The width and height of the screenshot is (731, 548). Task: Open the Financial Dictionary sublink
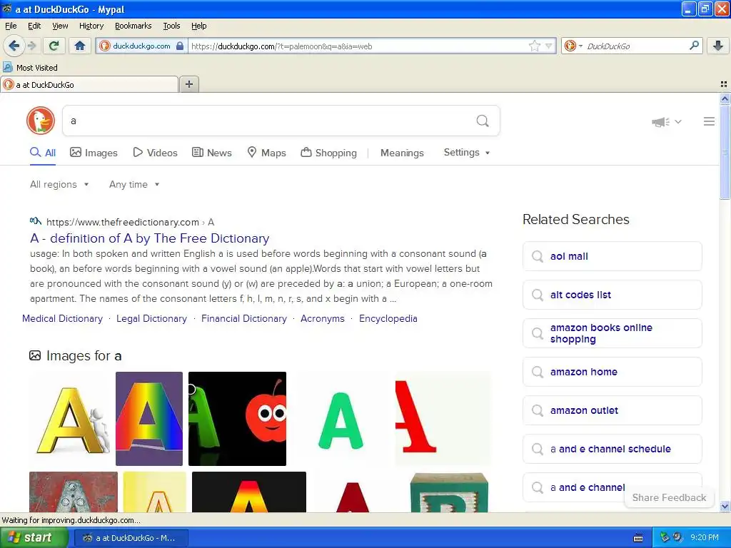point(244,319)
